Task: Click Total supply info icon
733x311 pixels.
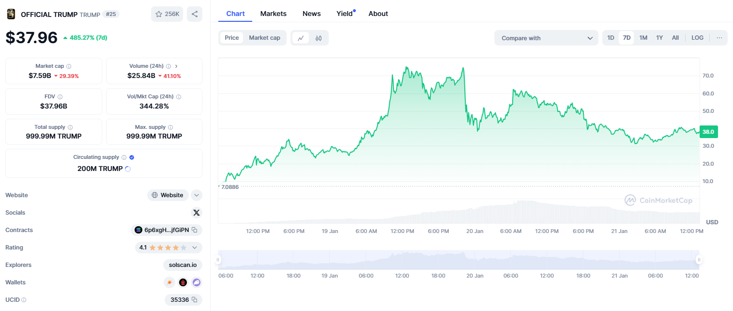Action: pos(70,127)
